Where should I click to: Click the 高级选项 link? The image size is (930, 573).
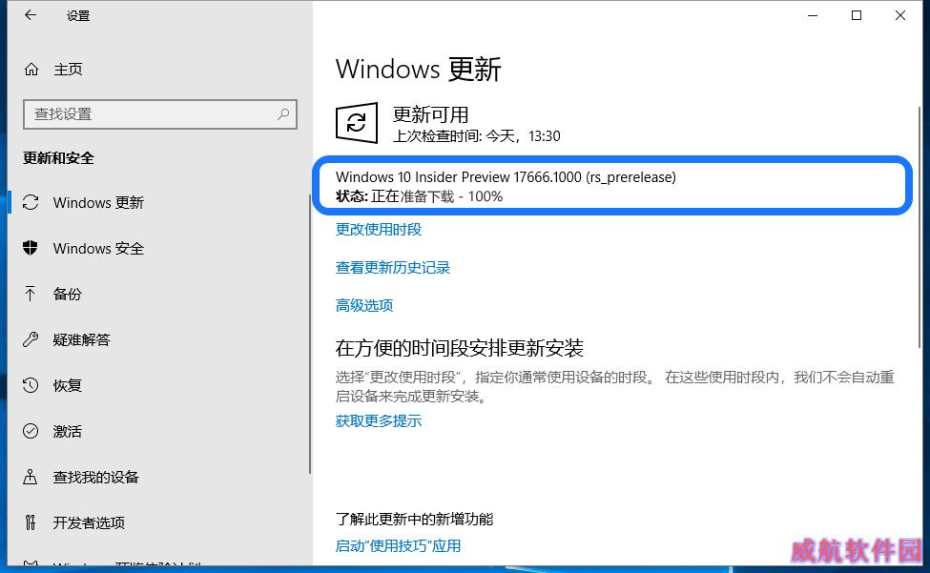(x=364, y=305)
